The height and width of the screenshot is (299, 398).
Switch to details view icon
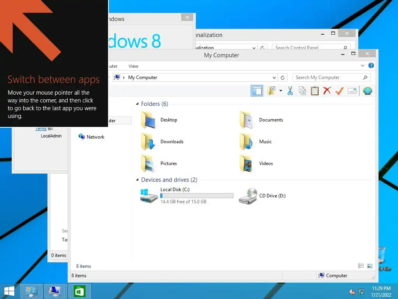pyautogui.click(x=361, y=266)
